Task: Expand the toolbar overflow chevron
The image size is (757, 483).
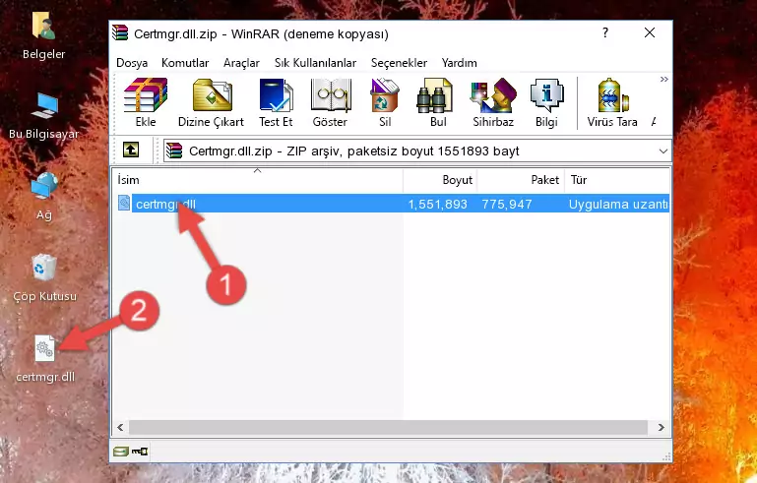Action: coord(663,79)
